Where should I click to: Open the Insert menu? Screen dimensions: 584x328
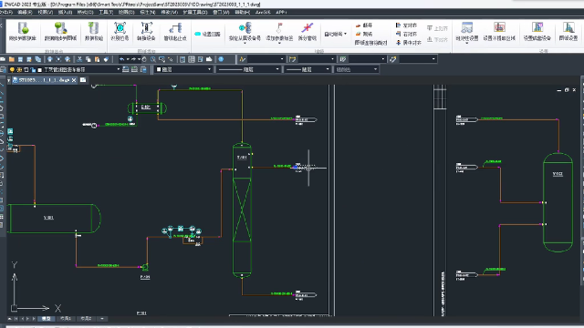click(x=65, y=12)
